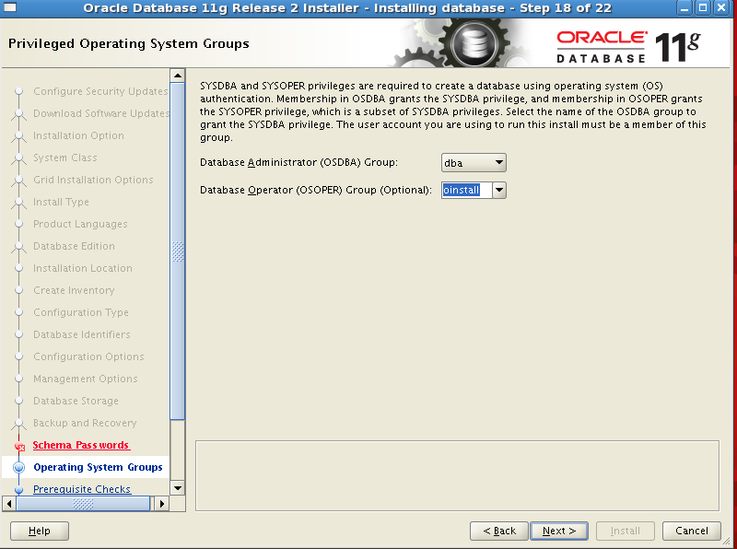Go back with the Back button
Image resolution: width=737 pixels, height=549 pixels.
point(499,531)
